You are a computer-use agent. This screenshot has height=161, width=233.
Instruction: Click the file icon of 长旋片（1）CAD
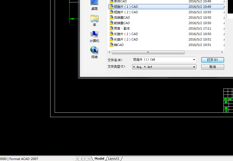point(111,34)
